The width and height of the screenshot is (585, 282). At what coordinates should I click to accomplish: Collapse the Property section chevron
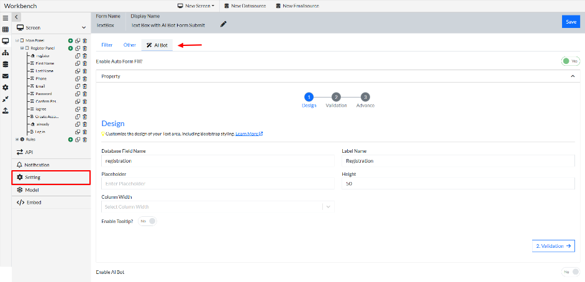pos(572,76)
